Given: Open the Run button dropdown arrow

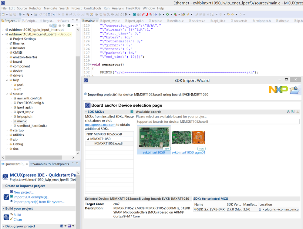Looking at the screenshot, I should pos(171,14).
